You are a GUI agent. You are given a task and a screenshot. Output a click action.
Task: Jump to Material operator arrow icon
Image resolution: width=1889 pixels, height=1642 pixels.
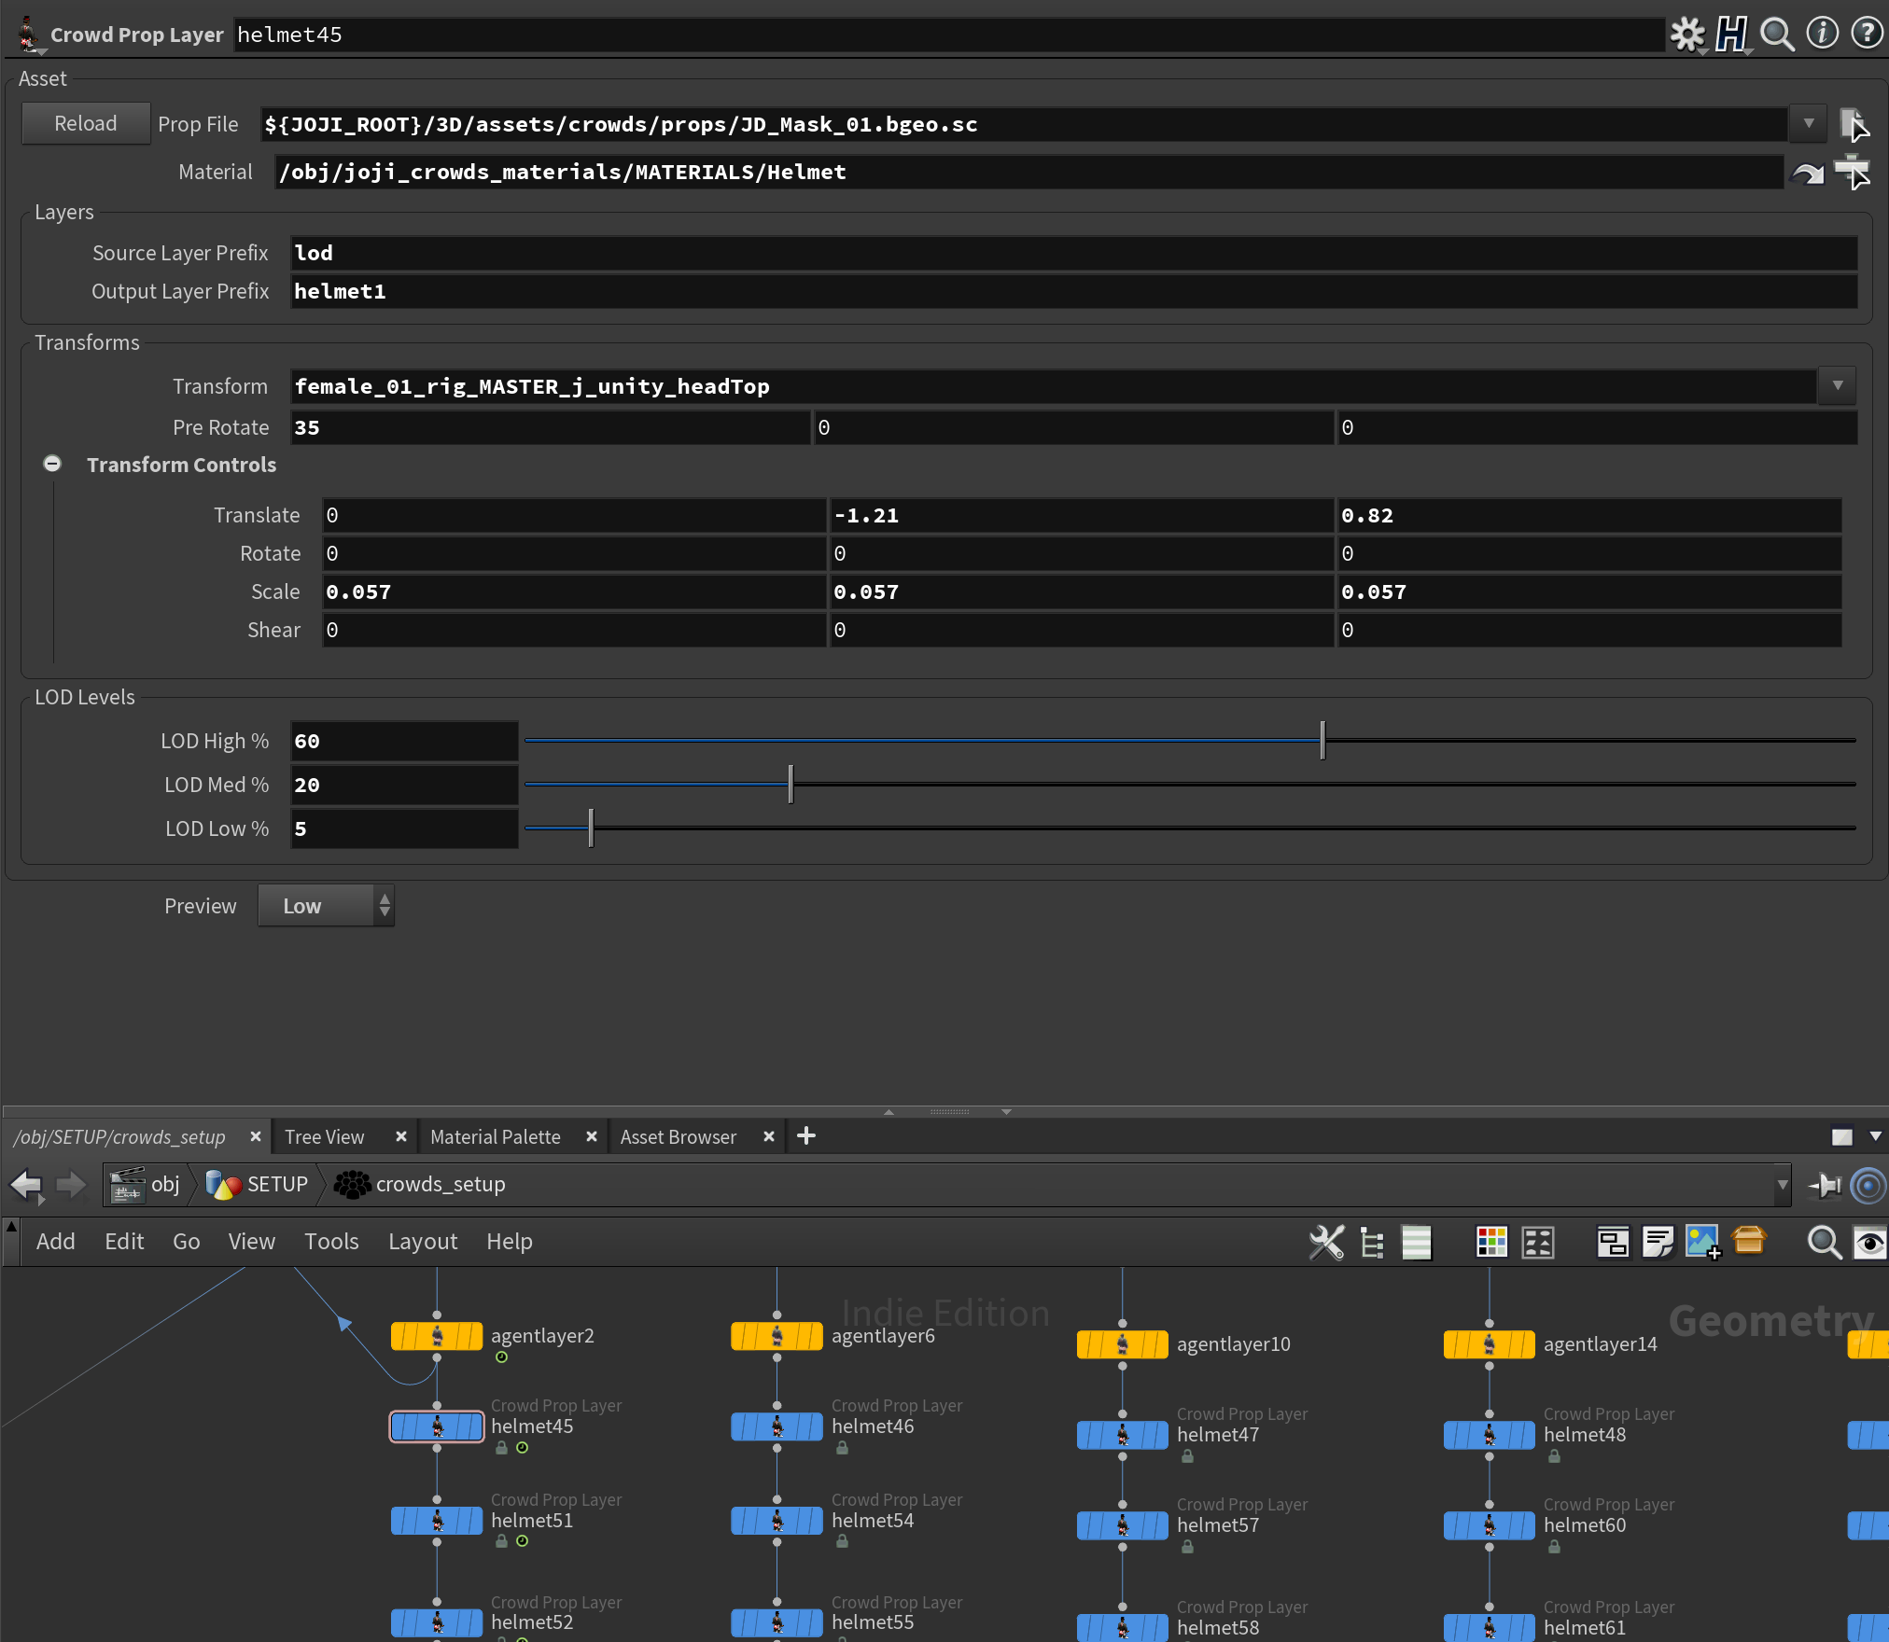(x=1808, y=173)
